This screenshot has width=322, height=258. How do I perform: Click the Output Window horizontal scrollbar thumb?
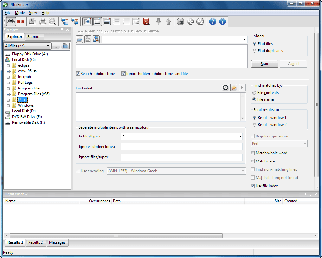116,235
